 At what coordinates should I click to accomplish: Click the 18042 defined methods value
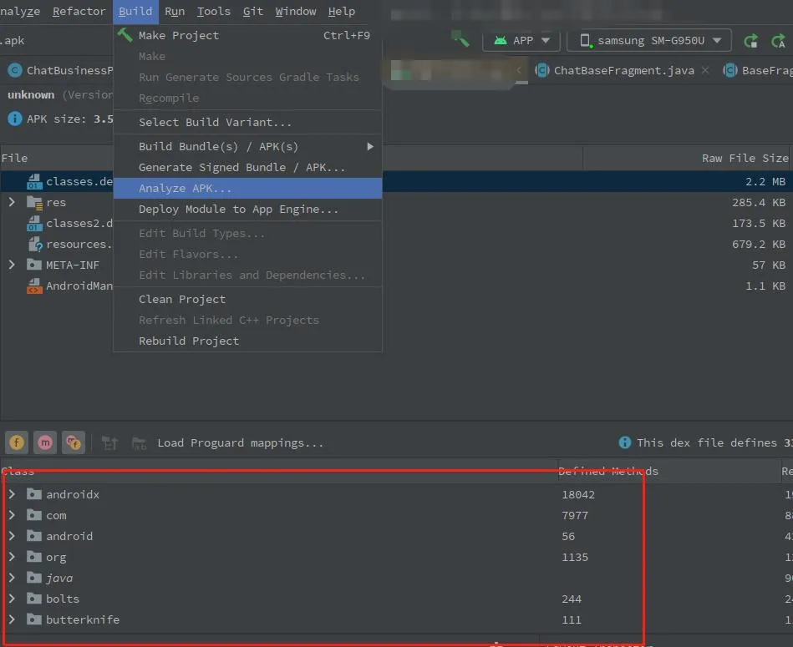578,494
